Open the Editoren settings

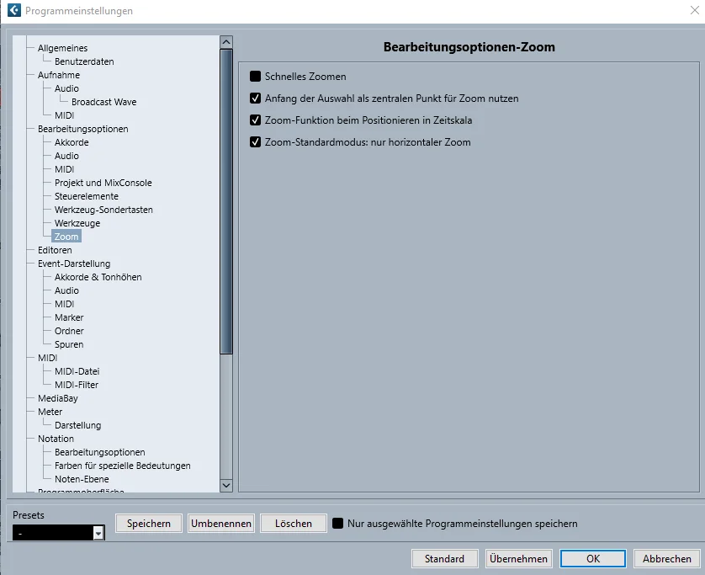(x=55, y=250)
